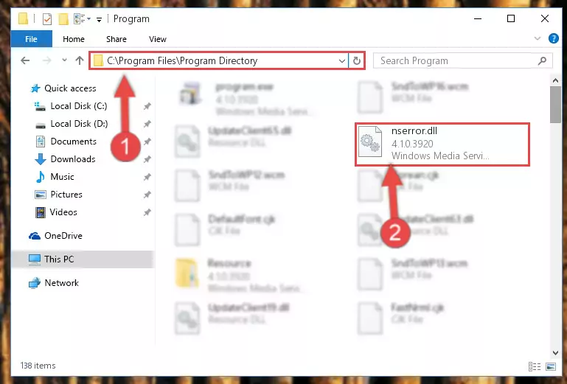Viewport: 567px width, 384px height.
Task: Click the New Folder quick access icon
Action: 63,19
